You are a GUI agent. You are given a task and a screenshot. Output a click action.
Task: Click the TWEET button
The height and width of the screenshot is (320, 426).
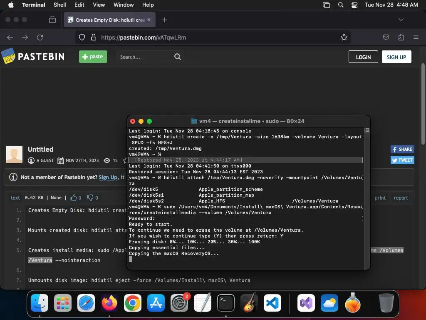(402, 160)
